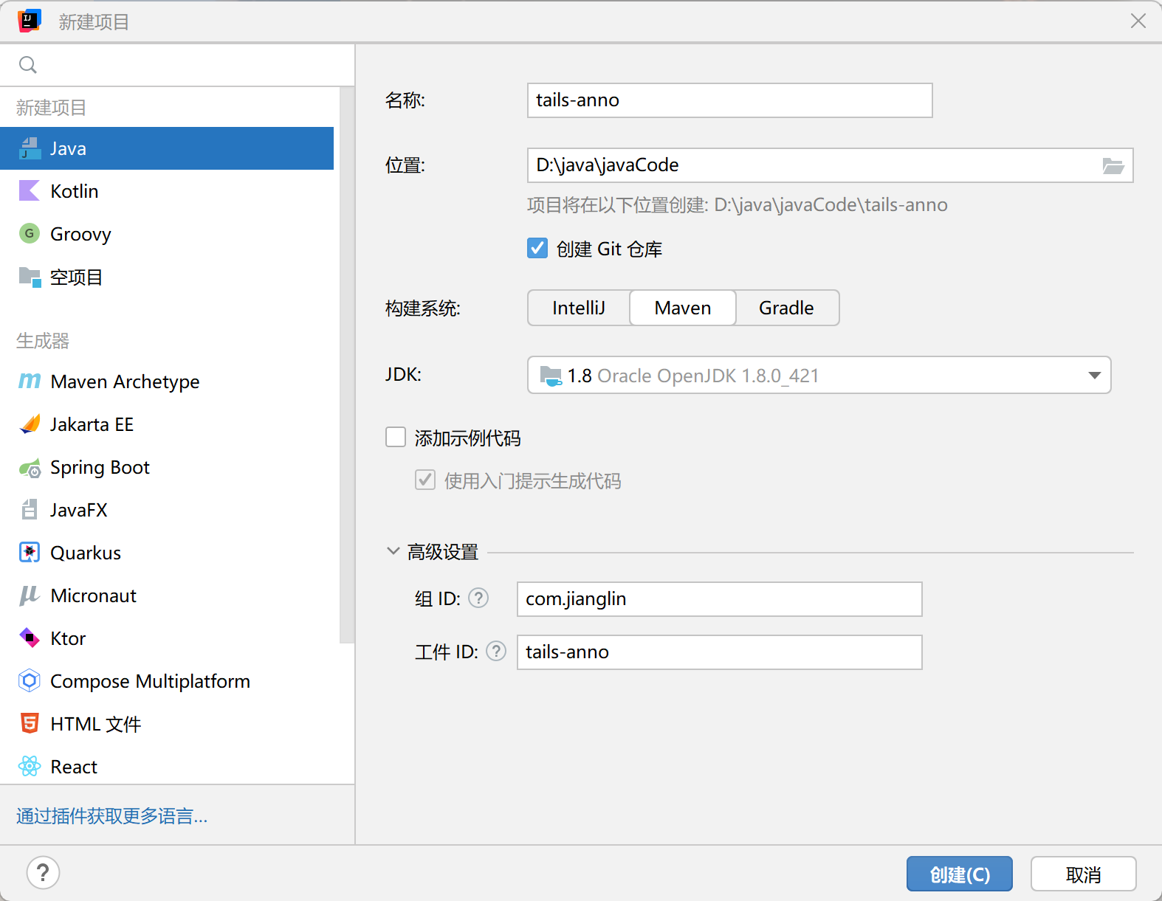
Task: Click the 组 ID input field
Action: coord(719,599)
